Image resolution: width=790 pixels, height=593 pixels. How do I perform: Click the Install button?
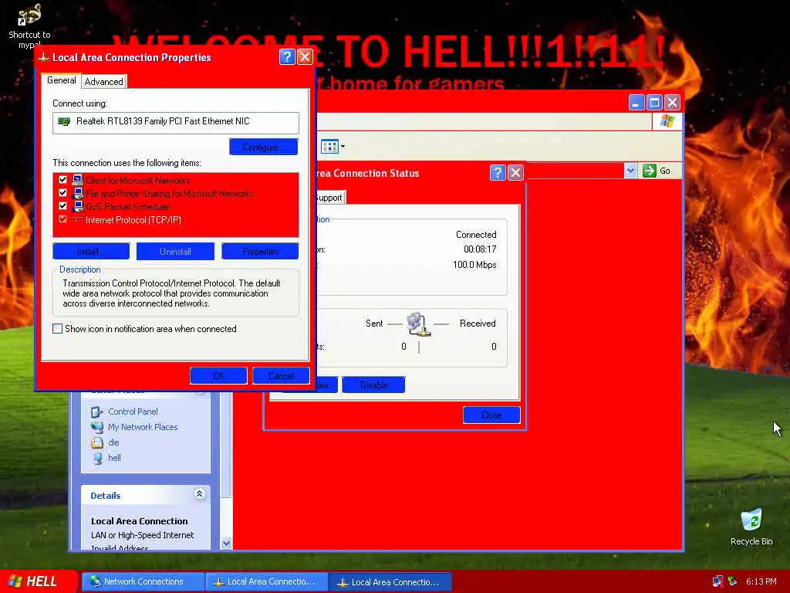coord(91,251)
